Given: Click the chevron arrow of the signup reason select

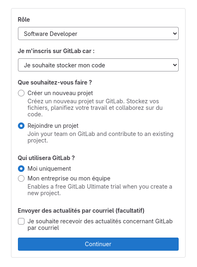Looking at the screenshot, I should click(175, 65).
